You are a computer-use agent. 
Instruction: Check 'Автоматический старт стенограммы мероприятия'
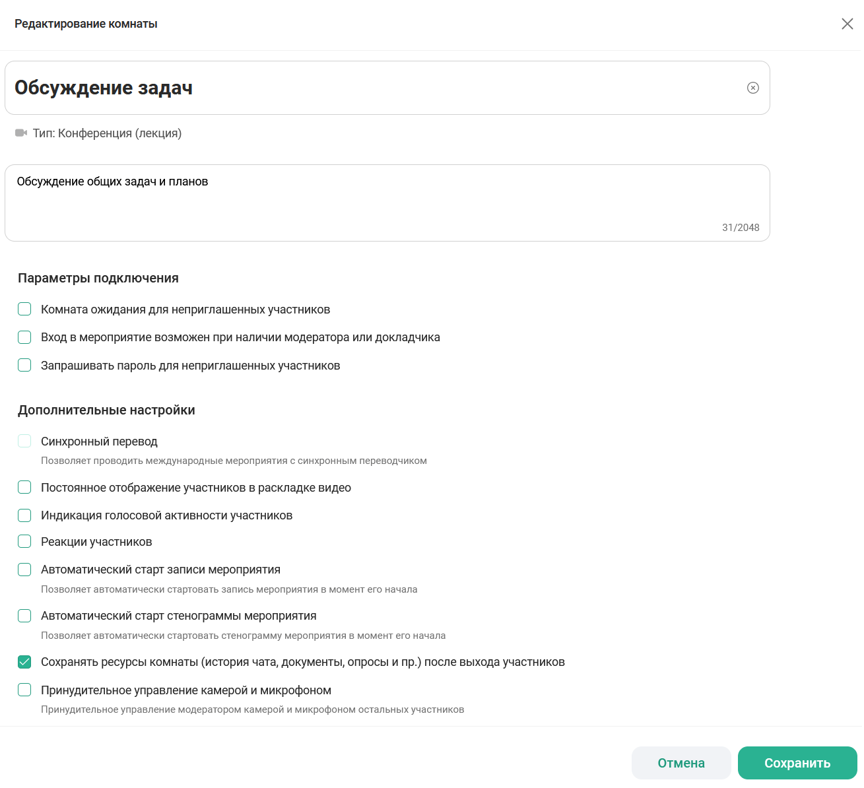pos(24,615)
